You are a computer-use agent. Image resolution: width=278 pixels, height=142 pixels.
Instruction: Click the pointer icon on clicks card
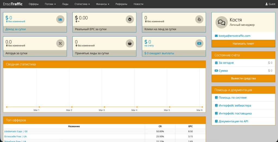coord(199,19)
